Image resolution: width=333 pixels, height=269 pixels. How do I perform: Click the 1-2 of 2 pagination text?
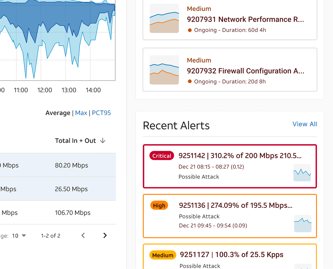pyautogui.click(x=51, y=236)
